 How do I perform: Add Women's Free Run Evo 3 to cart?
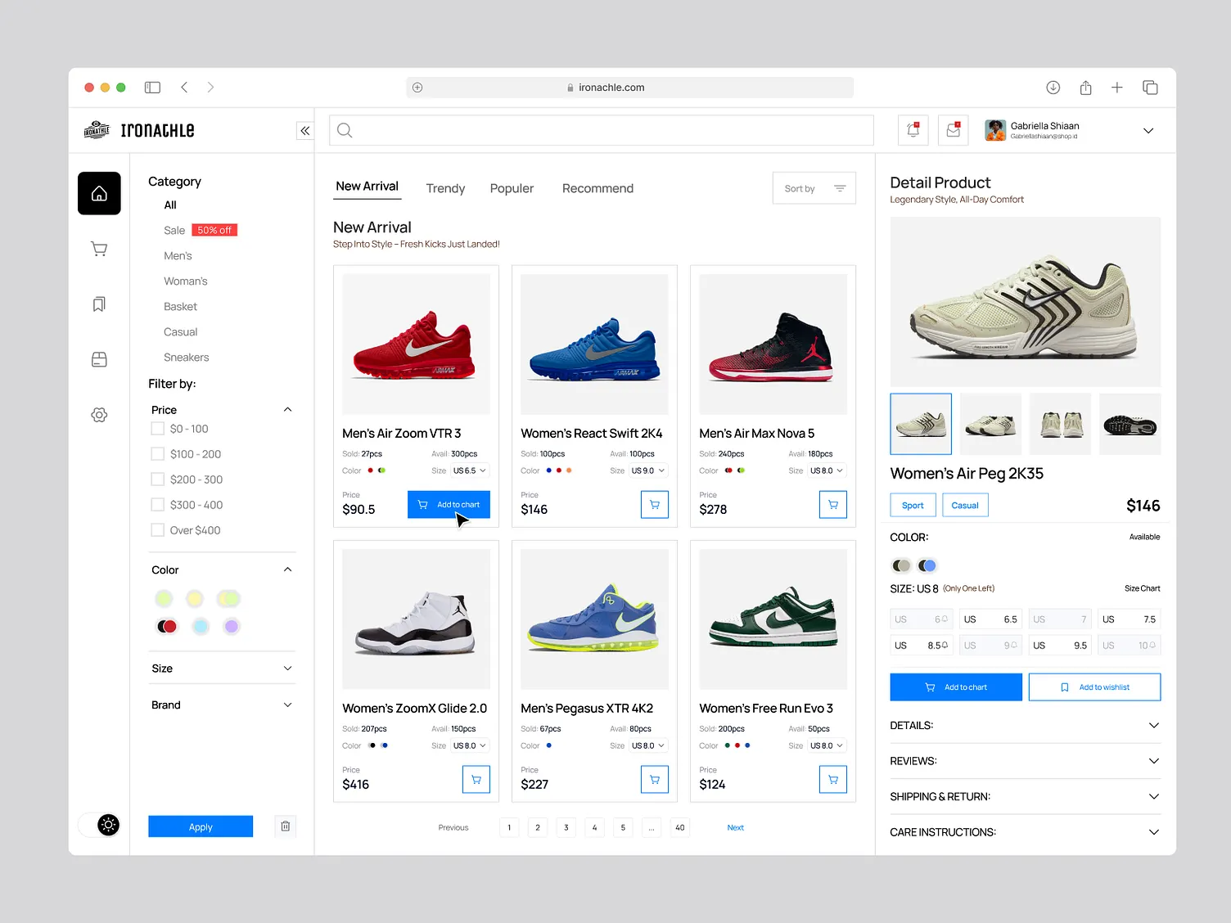(833, 780)
